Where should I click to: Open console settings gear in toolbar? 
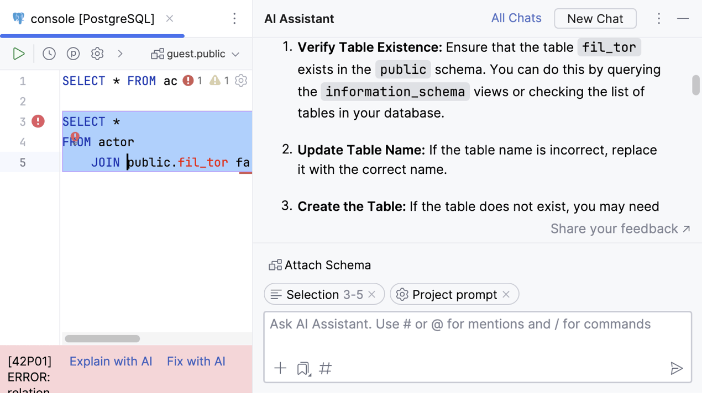click(x=97, y=54)
